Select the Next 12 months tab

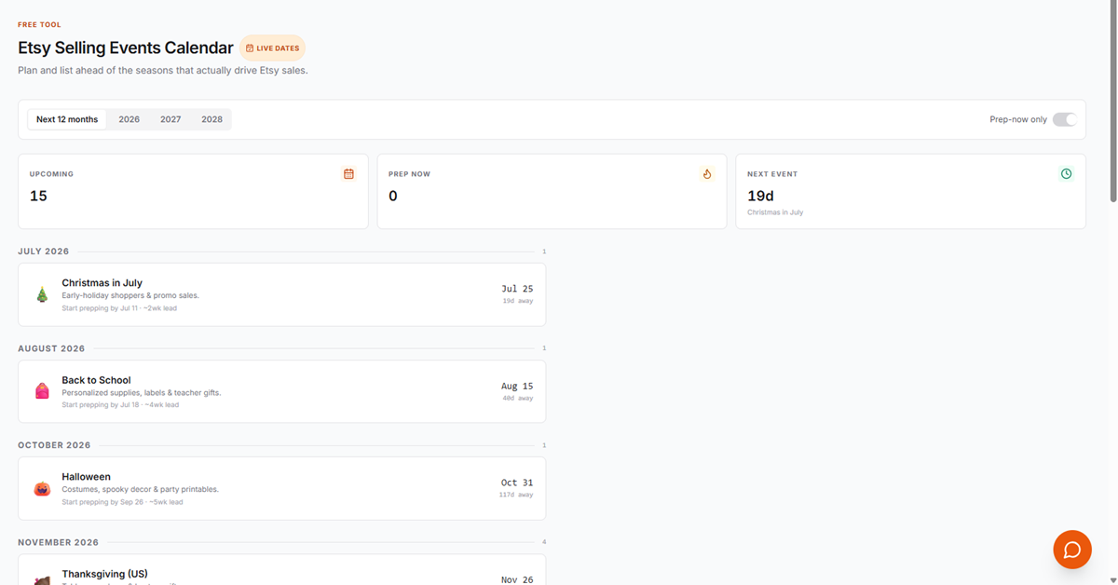coord(67,119)
